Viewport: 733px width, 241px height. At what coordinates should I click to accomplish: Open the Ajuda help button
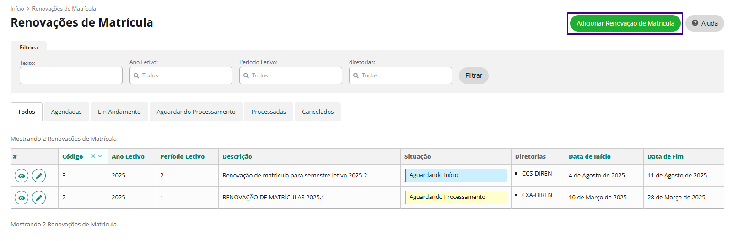click(x=705, y=23)
